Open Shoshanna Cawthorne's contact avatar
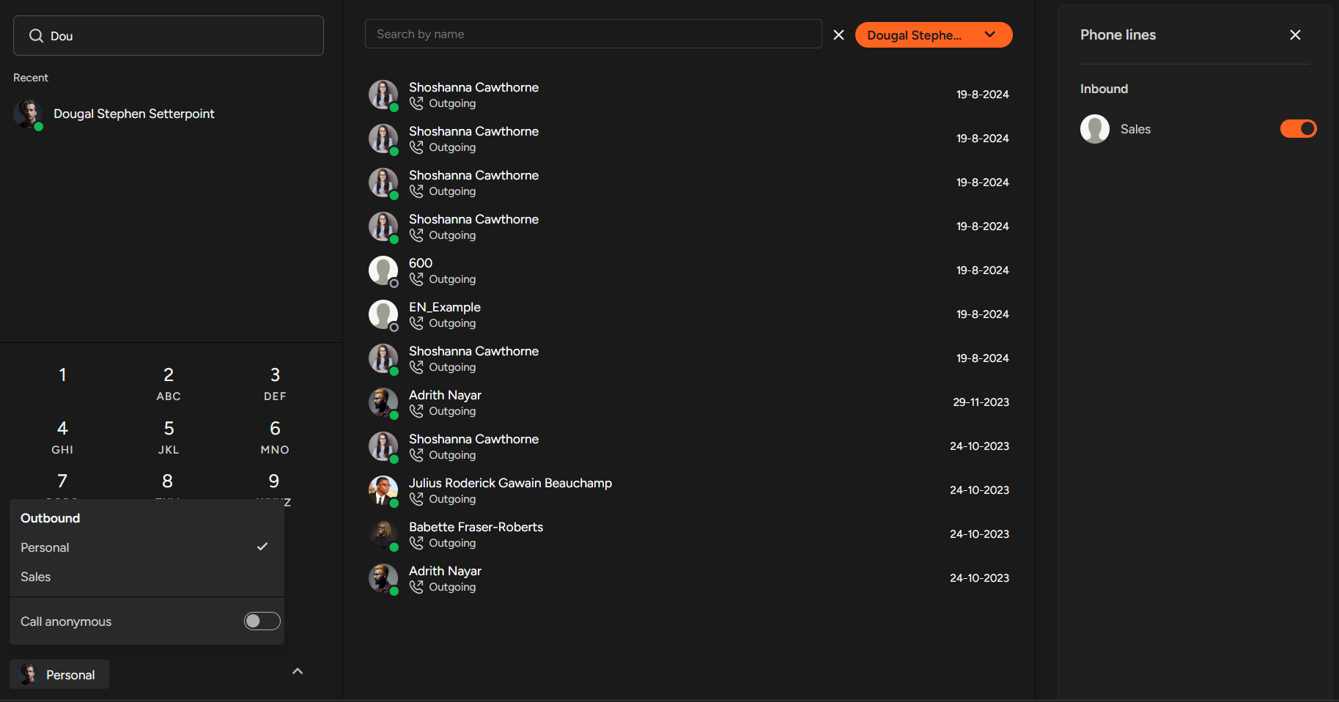Viewport: 1339px width, 702px height. click(383, 94)
